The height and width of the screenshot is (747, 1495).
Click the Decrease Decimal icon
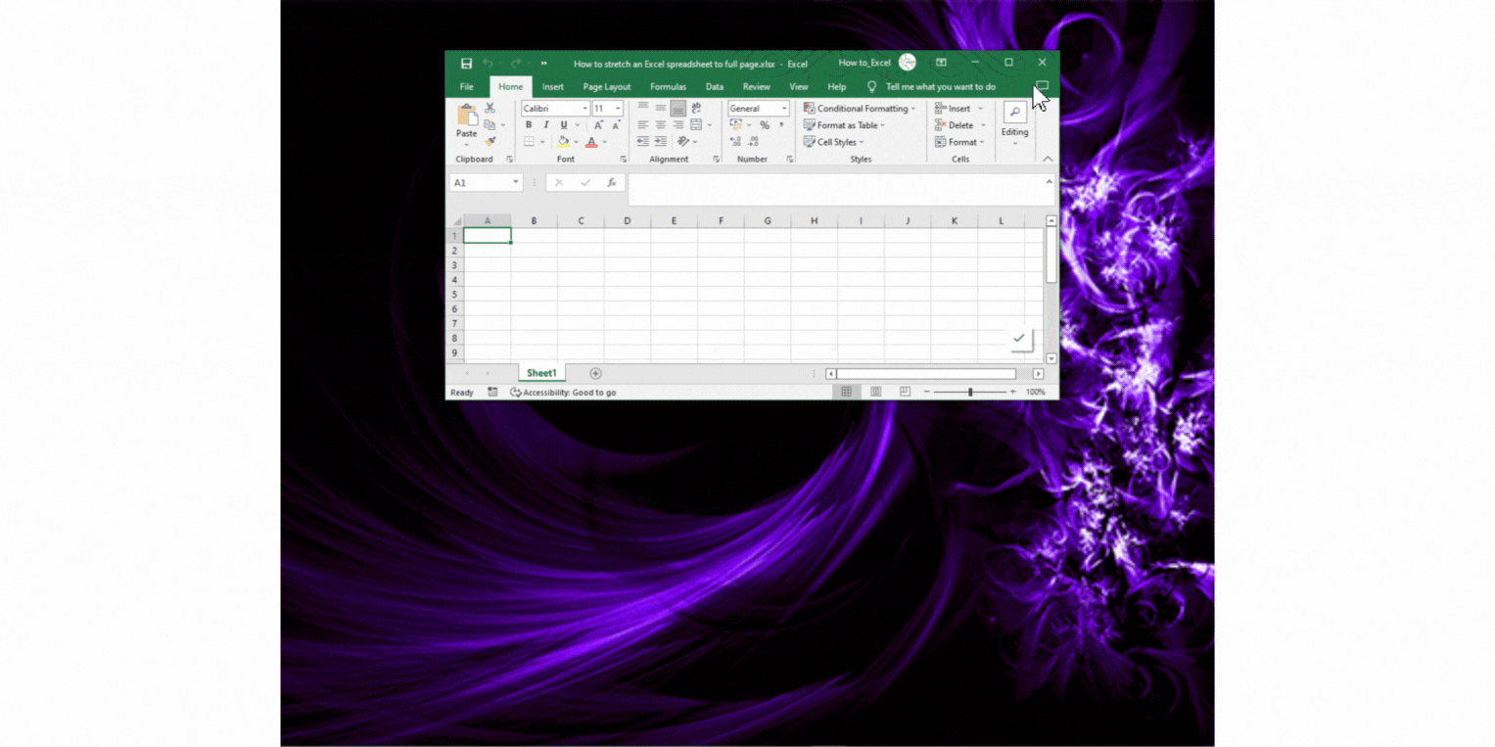tap(754, 142)
